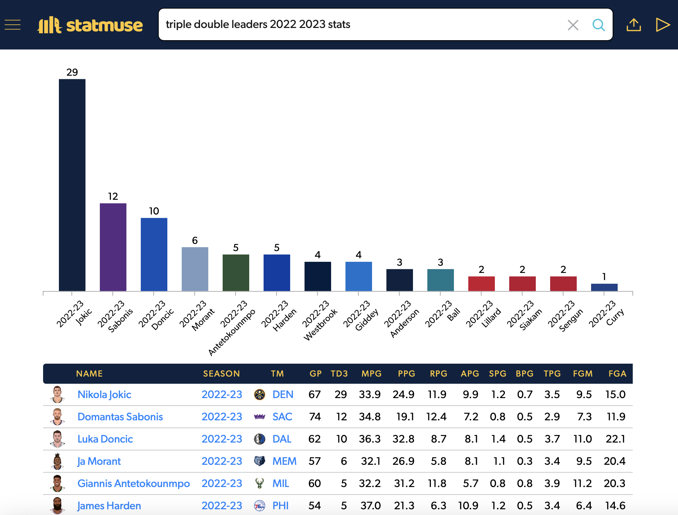The height and width of the screenshot is (515, 678).
Task: Click the teal Ball bar
Action: point(441,280)
